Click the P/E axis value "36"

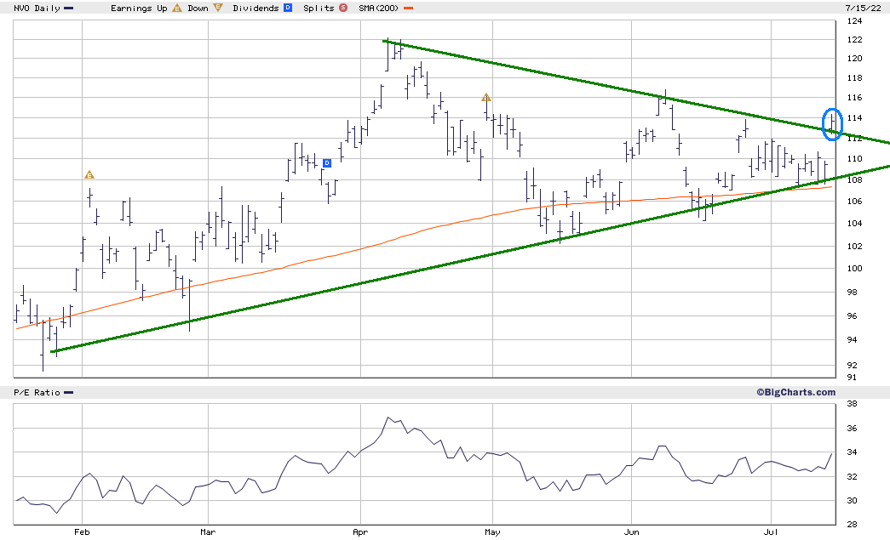[x=852, y=429]
